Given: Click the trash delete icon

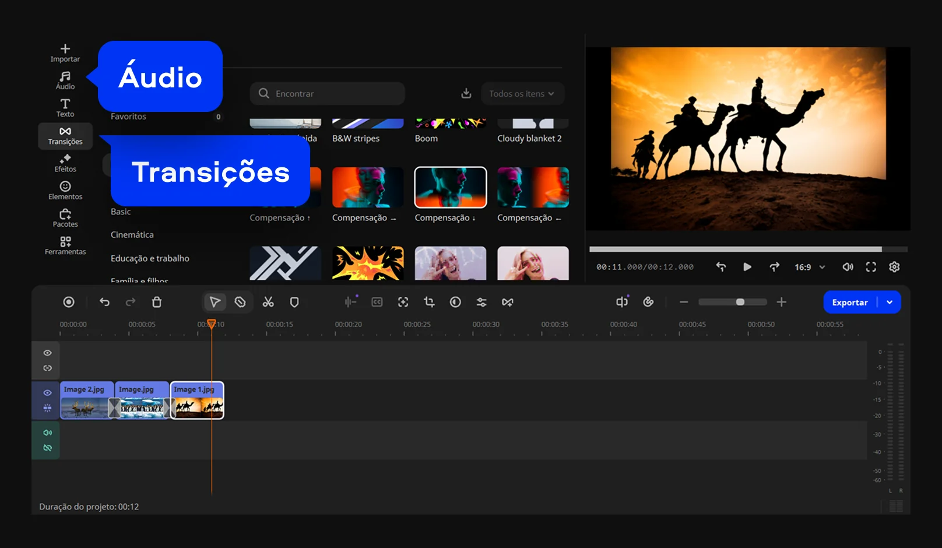Looking at the screenshot, I should tap(157, 302).
